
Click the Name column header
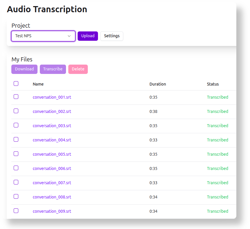[x=38, y=84]
